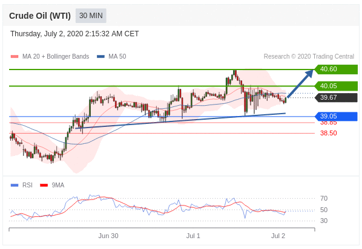362x249 pixels.
Task: Click the RSI 50 level label
Action: click(x=324, y=210)
